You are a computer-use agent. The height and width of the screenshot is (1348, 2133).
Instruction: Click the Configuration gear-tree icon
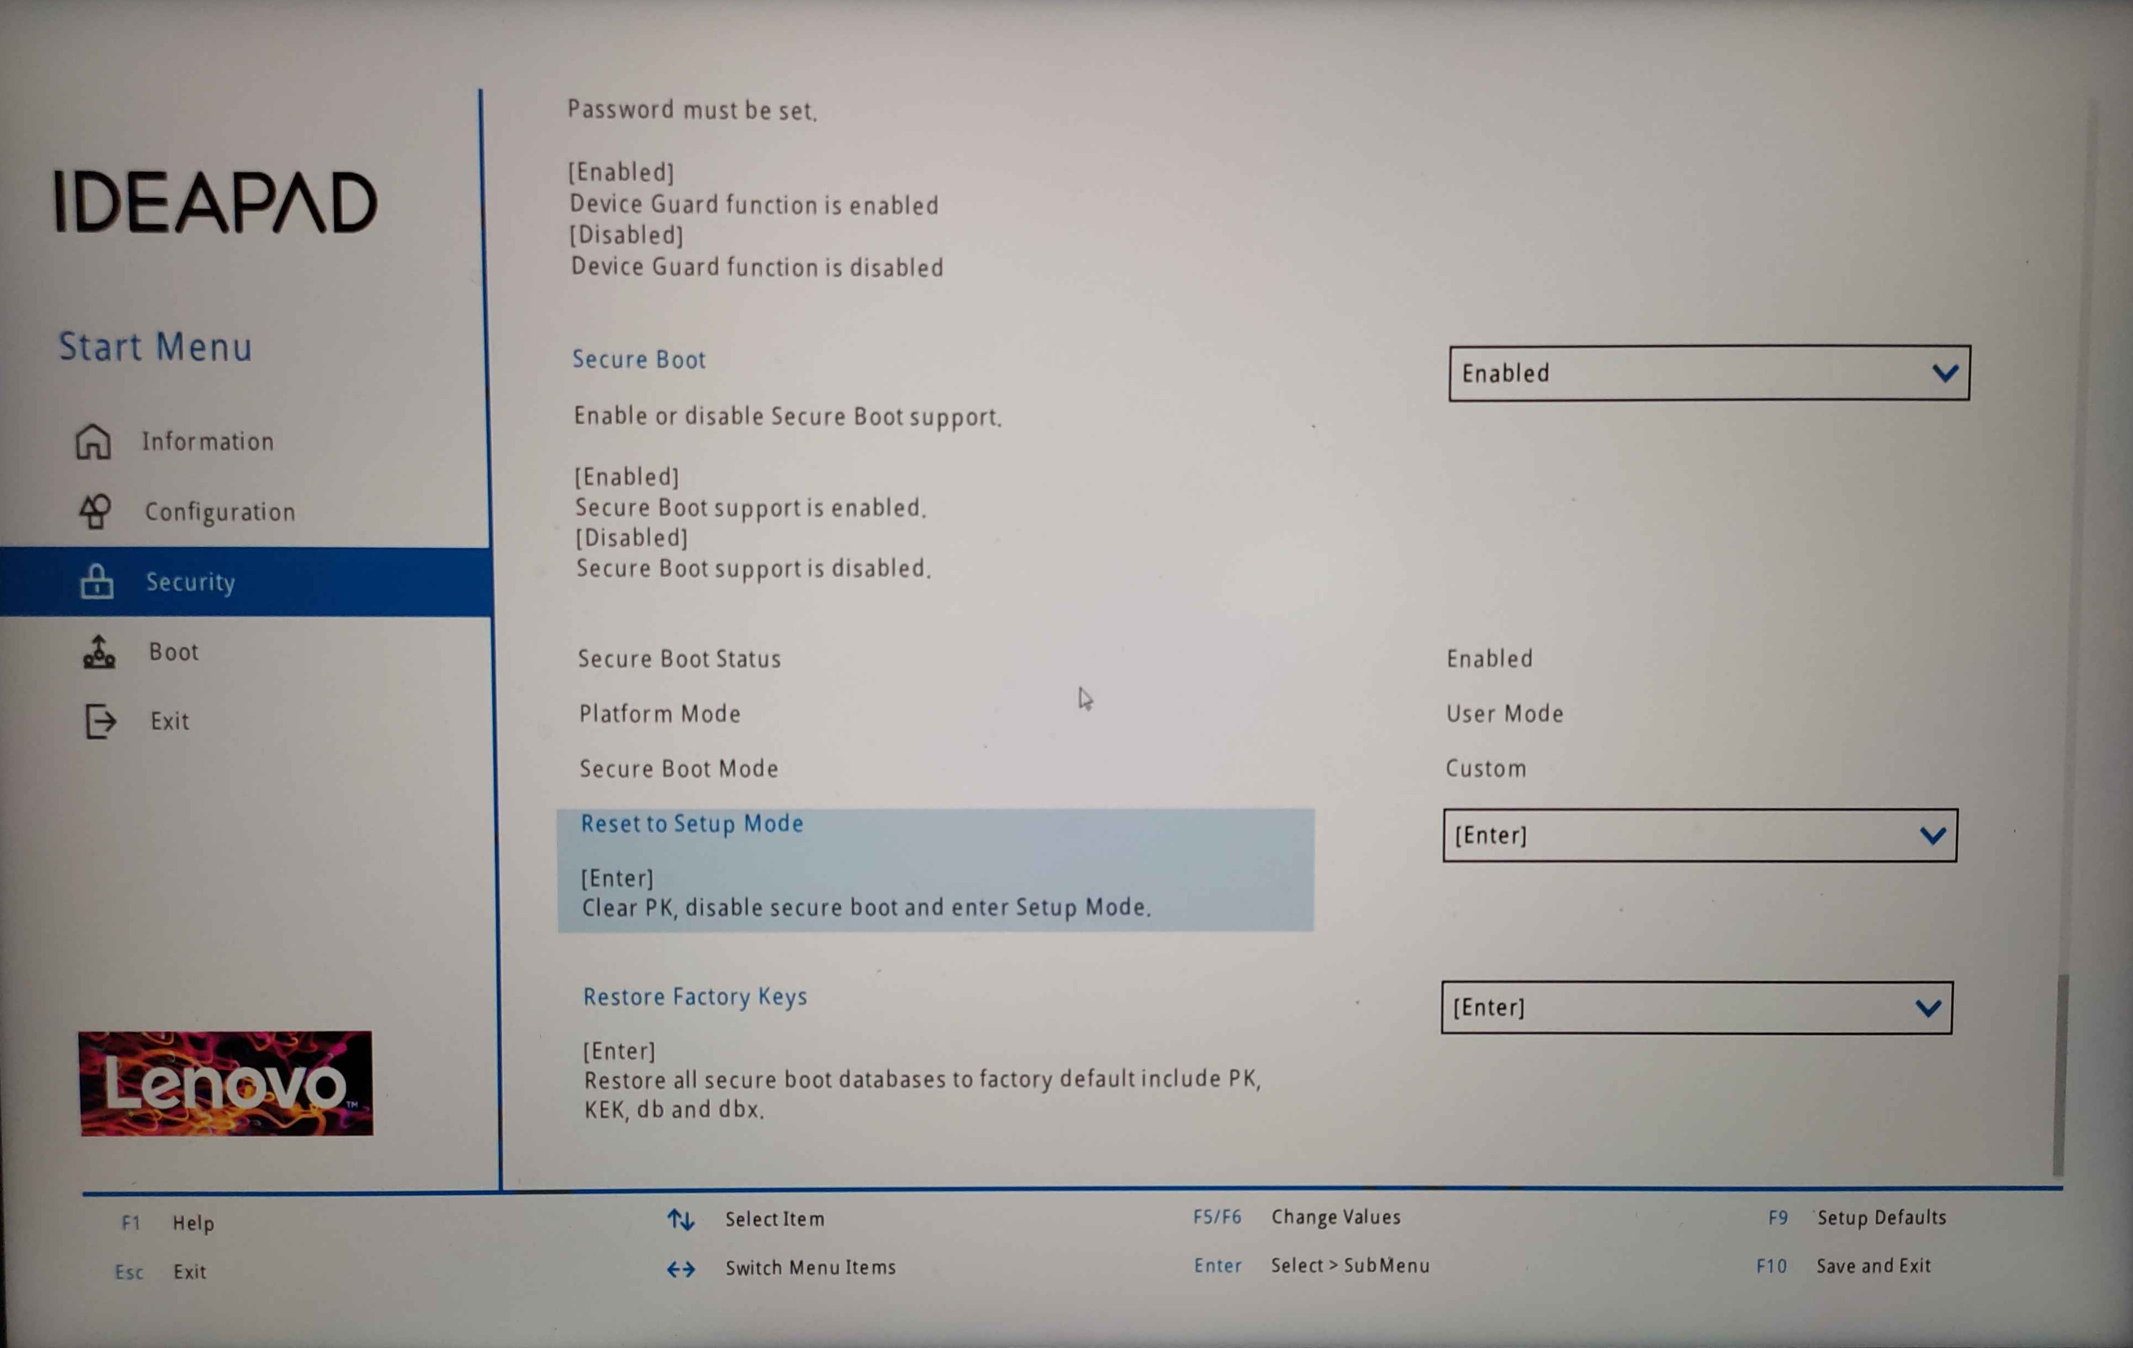point(96,511)
